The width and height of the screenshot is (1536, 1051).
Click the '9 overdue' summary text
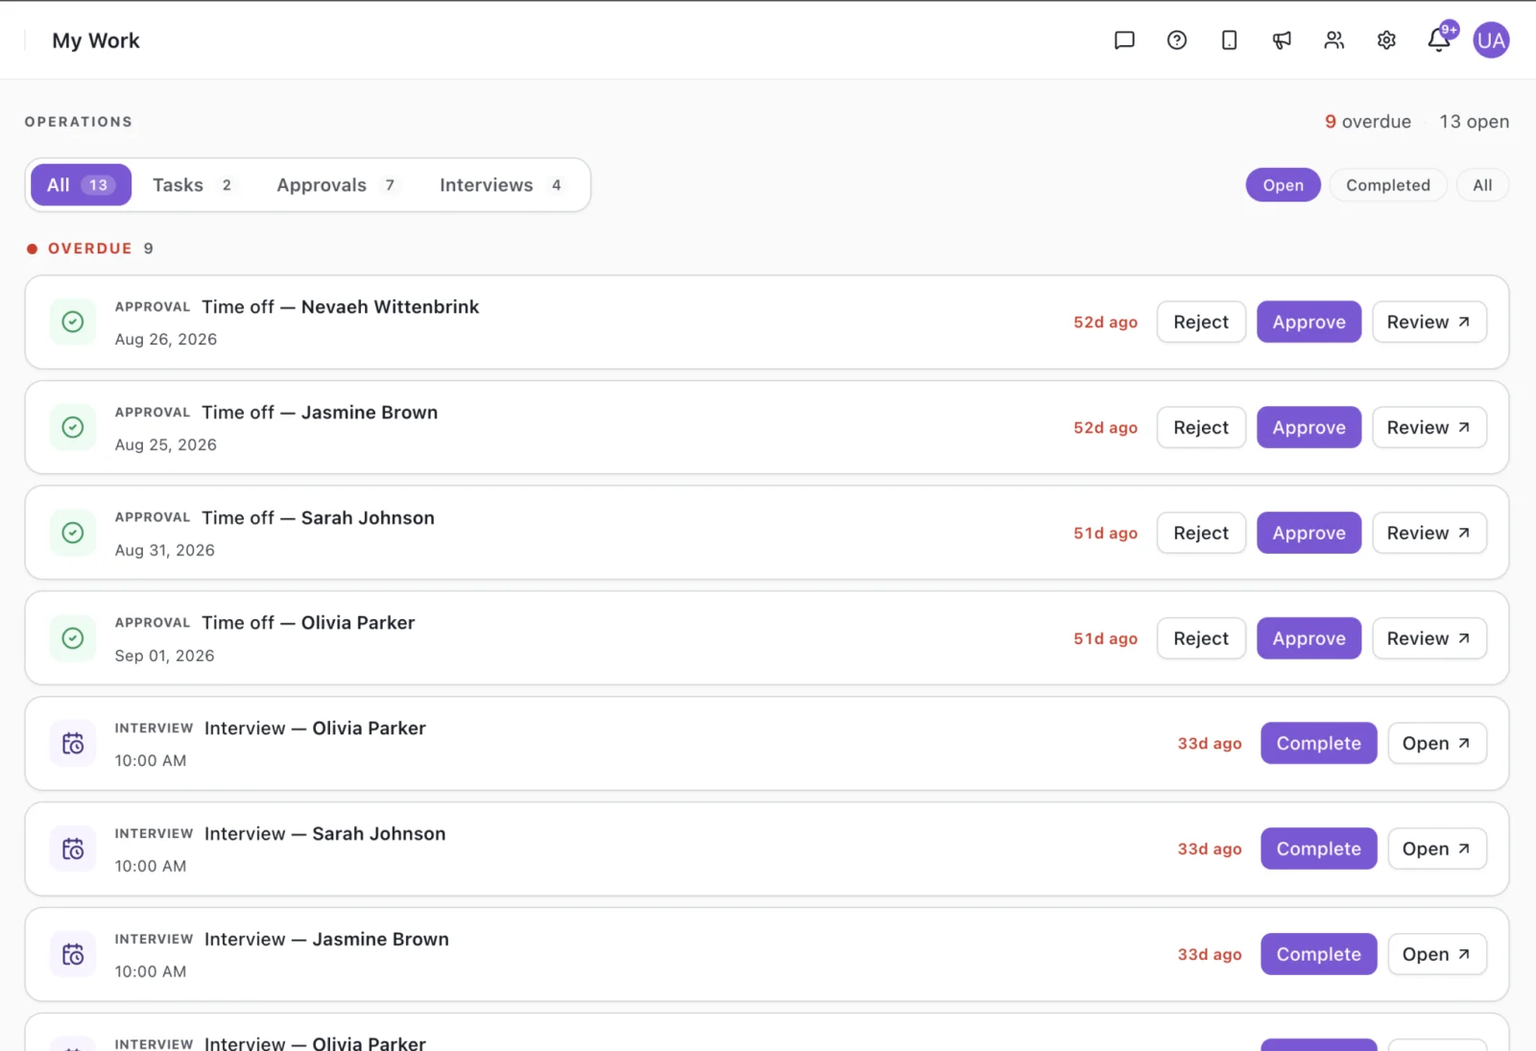(1368, 122)
